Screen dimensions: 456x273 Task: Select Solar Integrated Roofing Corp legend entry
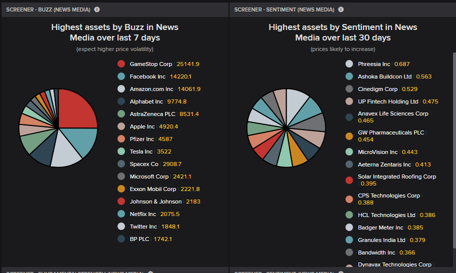pos(391,180)
